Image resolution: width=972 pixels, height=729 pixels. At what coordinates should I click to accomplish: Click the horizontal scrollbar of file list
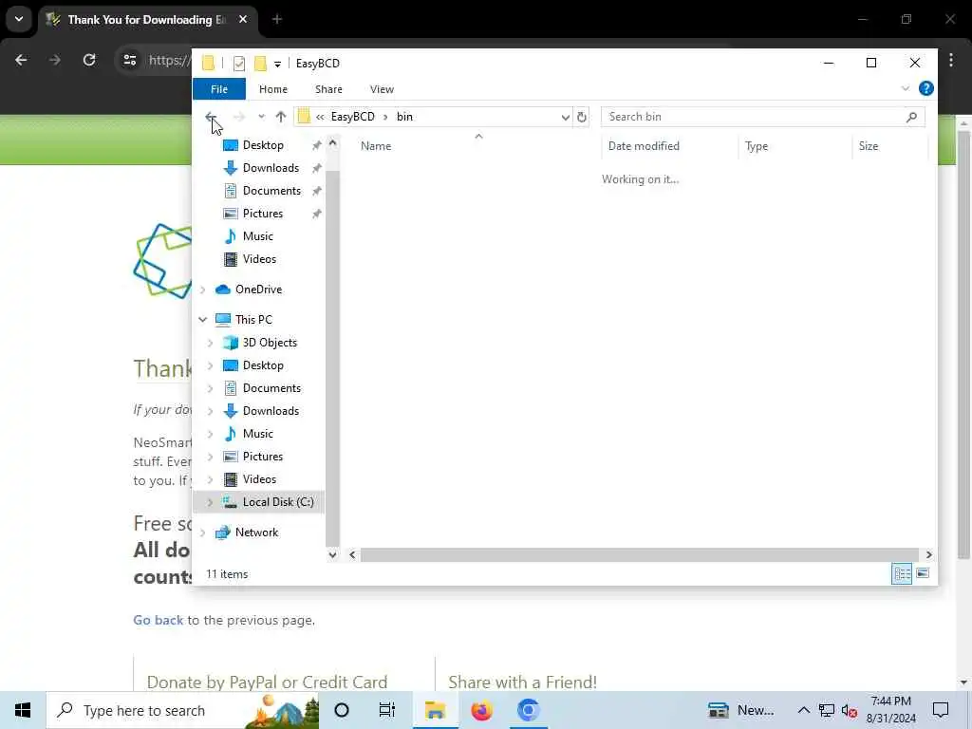639,554
